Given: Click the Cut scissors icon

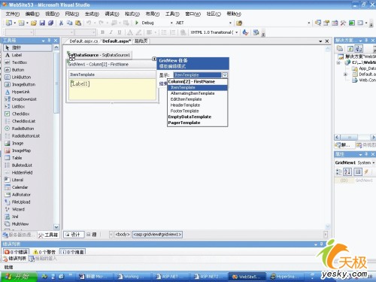Looking at the screenshot, I should coord(61,23).
